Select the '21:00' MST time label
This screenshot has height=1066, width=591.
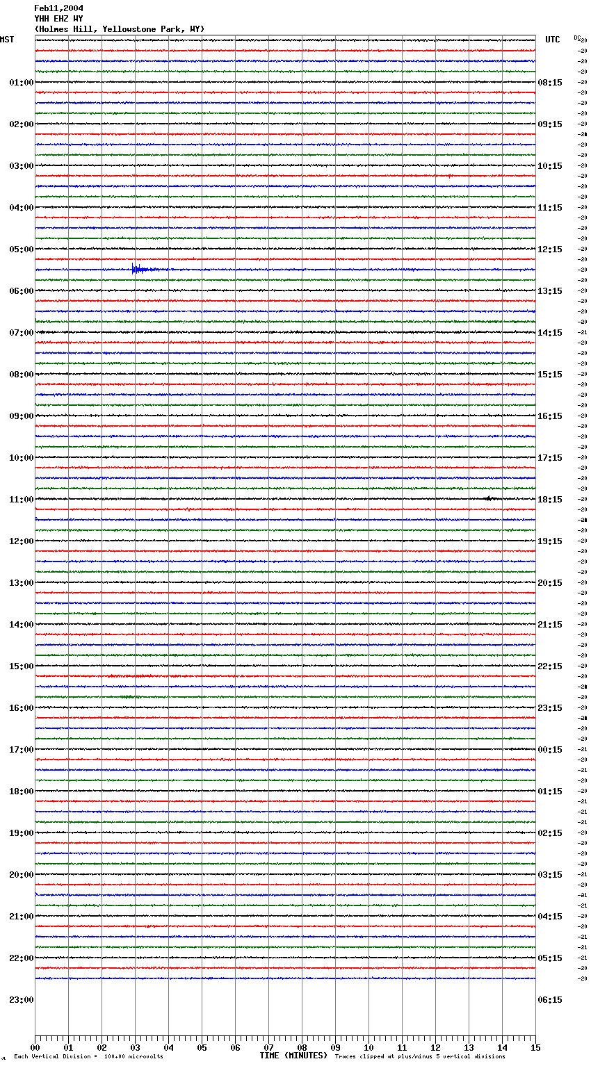click(x=22, y=917)
